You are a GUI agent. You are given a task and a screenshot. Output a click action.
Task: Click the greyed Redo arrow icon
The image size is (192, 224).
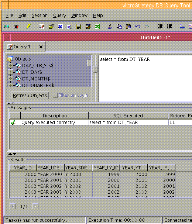coord(147,27)
